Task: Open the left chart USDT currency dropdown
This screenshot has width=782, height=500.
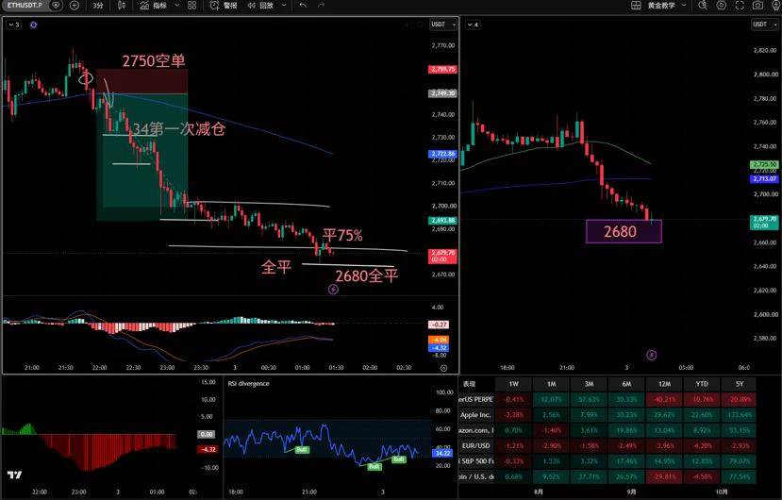Action: click(x=443, y=25)
